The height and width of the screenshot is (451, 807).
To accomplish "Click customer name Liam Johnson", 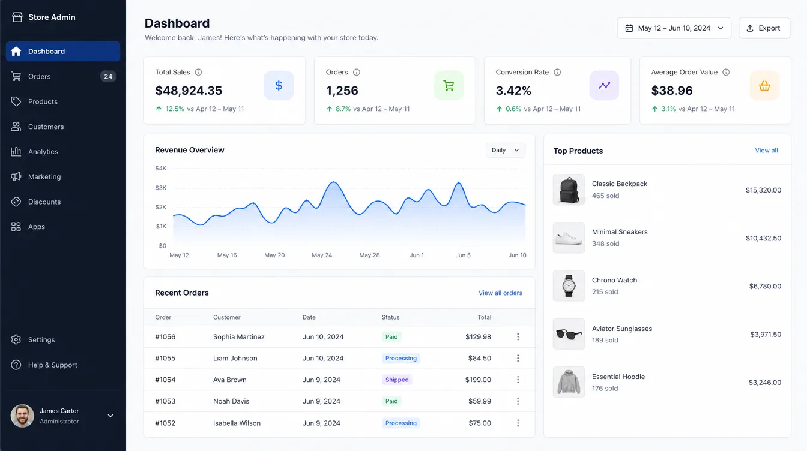I will click(235, 359).
